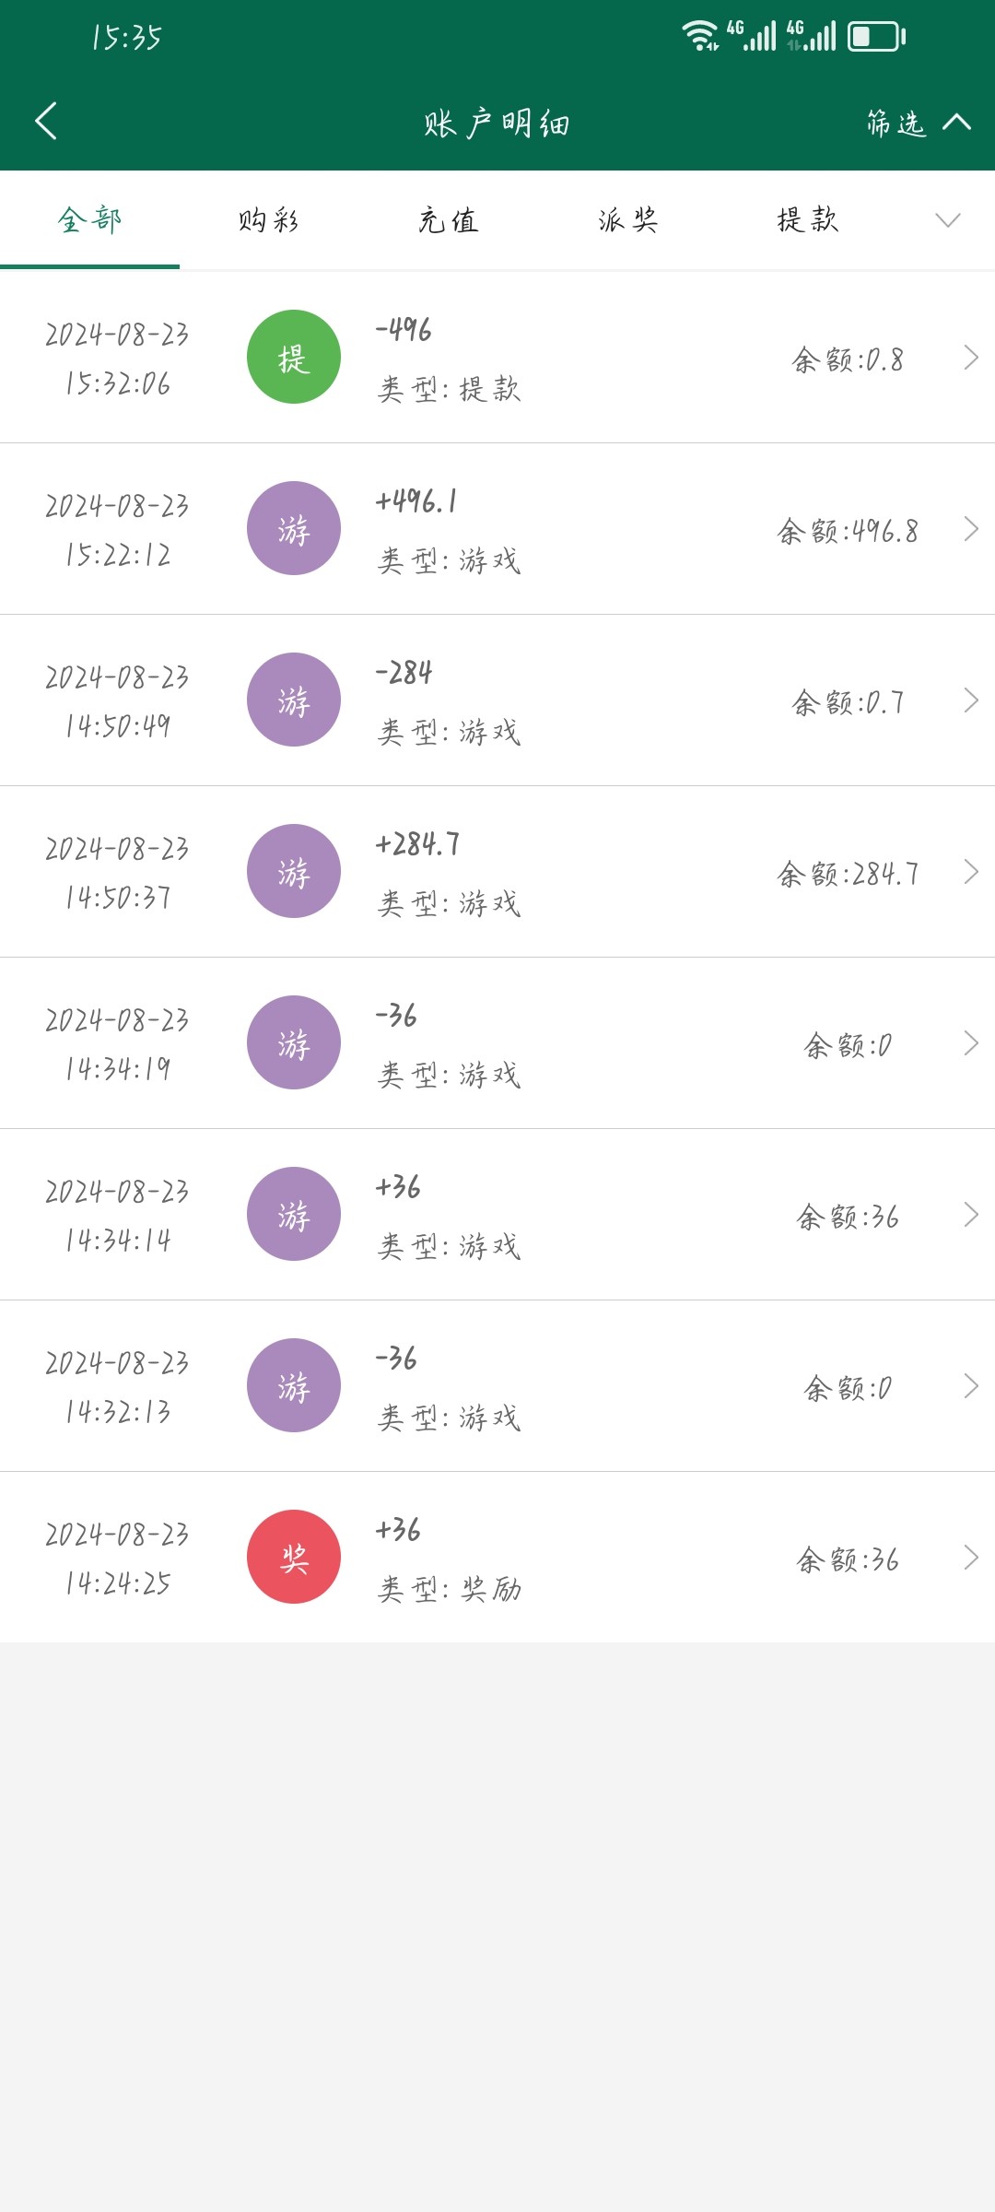The height and width of the screenshot is (2212, 995).
Task: Select the 派奖 tab
Action: [x=627, y=220]
